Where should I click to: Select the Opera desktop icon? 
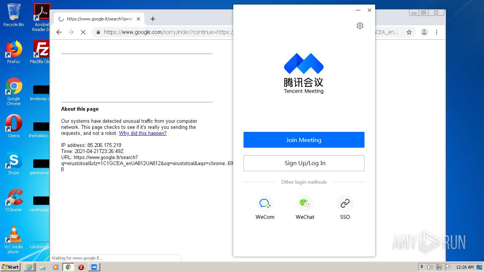(14, 126)
